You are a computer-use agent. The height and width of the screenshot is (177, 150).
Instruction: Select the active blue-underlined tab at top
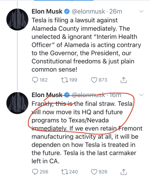[x=64, y=0]
